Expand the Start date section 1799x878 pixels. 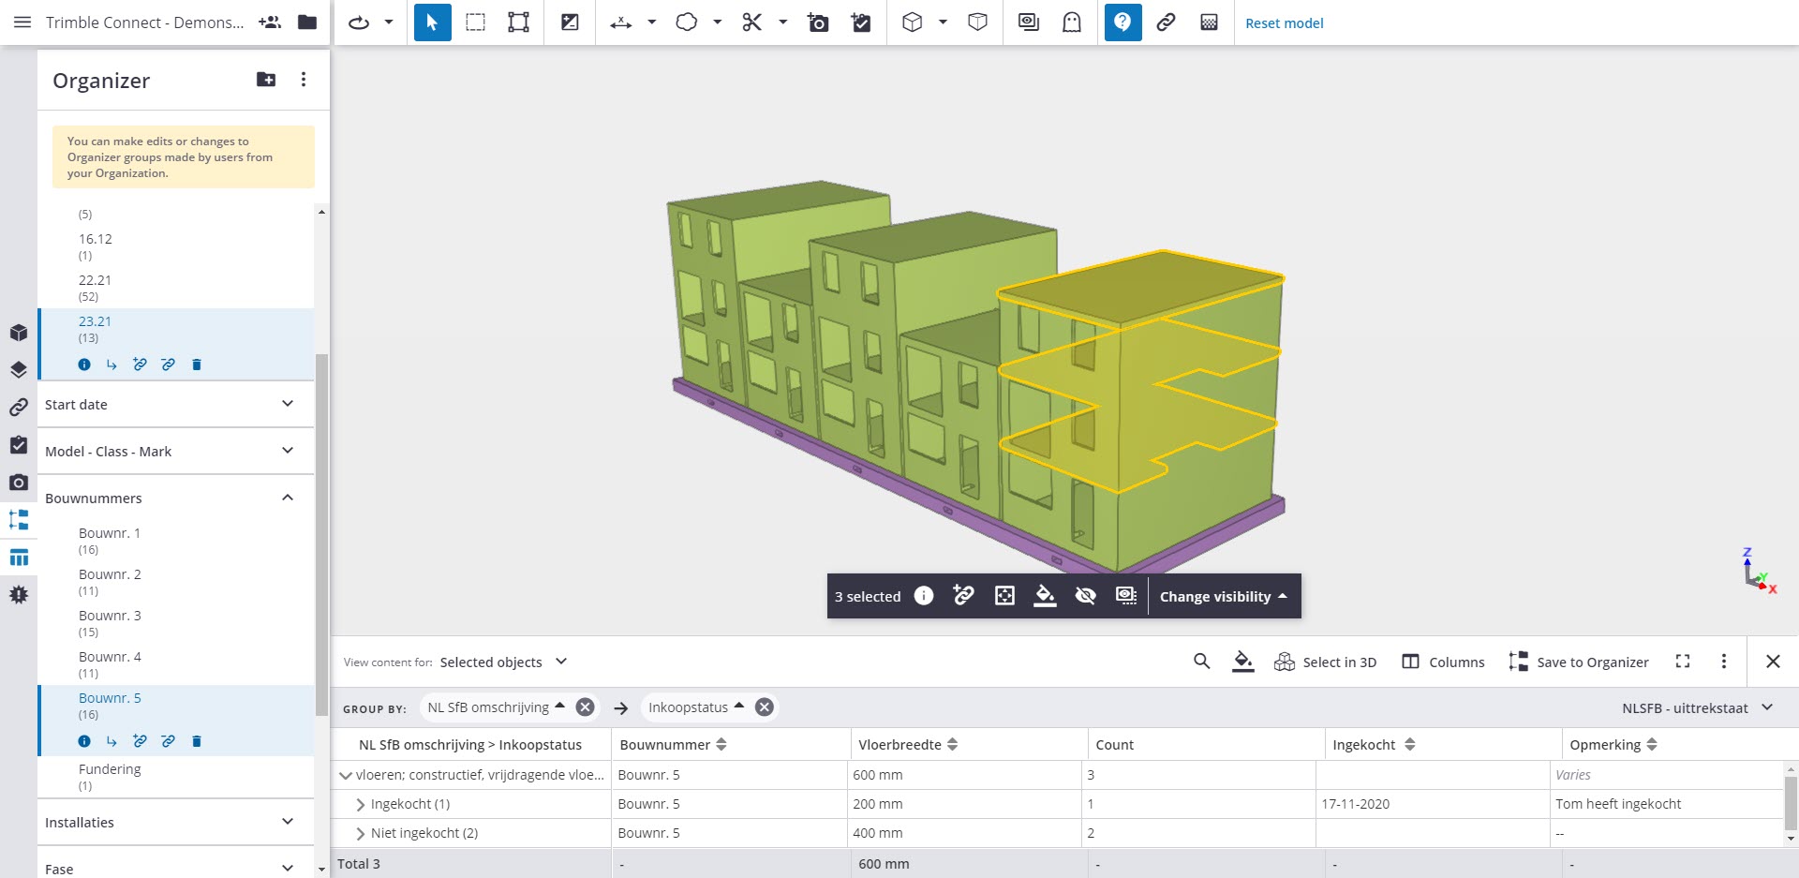click(176, 404)
